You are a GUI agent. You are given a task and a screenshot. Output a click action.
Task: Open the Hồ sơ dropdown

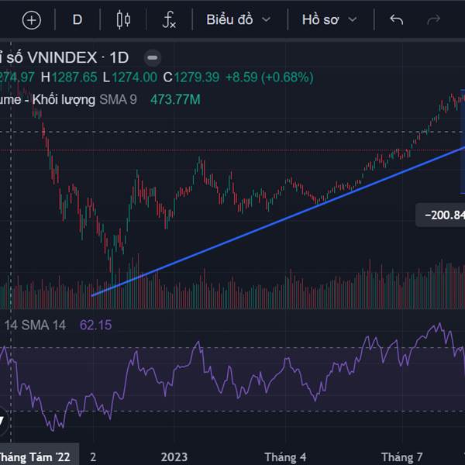click(x=329, y=20)
